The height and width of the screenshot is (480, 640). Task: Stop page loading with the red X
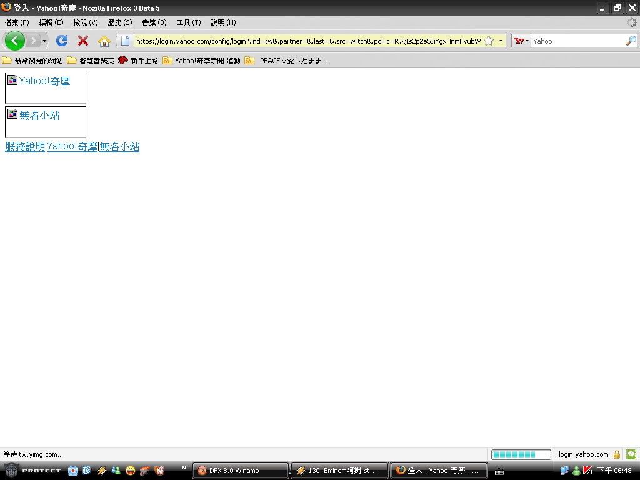pos(83,41)
